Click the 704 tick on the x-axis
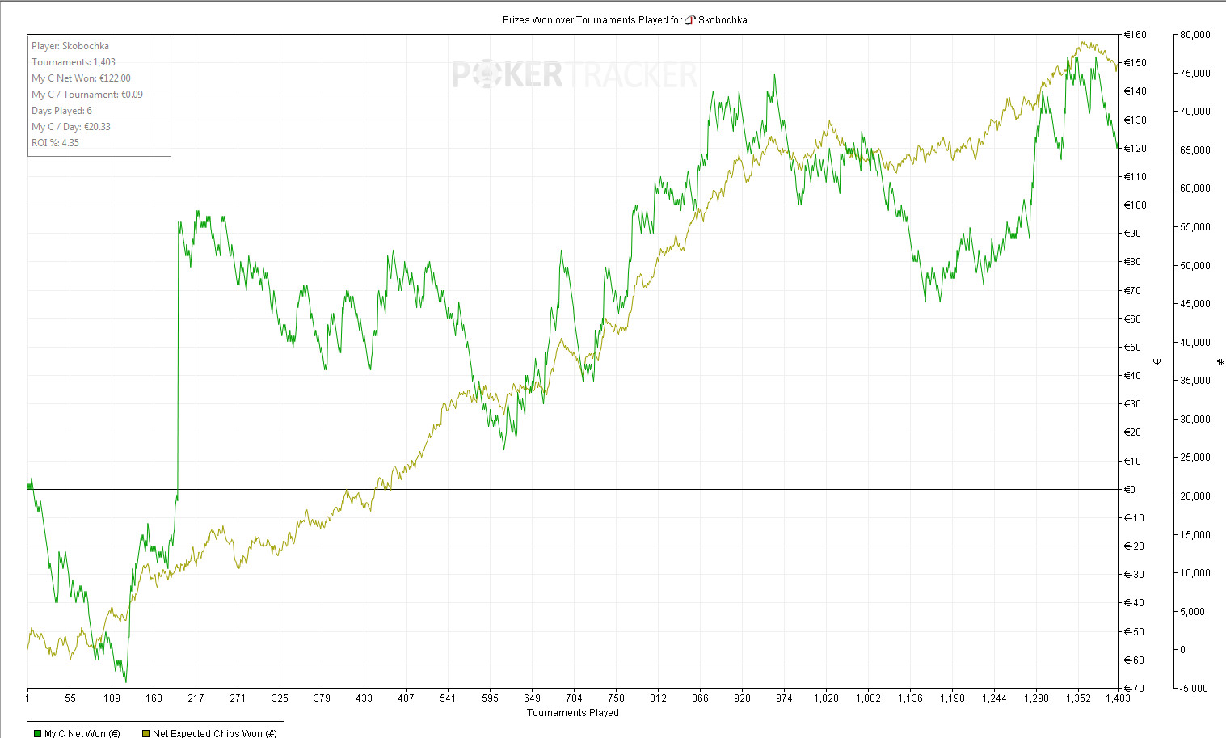The image size is (1226, 738). (x=574, y=698)
